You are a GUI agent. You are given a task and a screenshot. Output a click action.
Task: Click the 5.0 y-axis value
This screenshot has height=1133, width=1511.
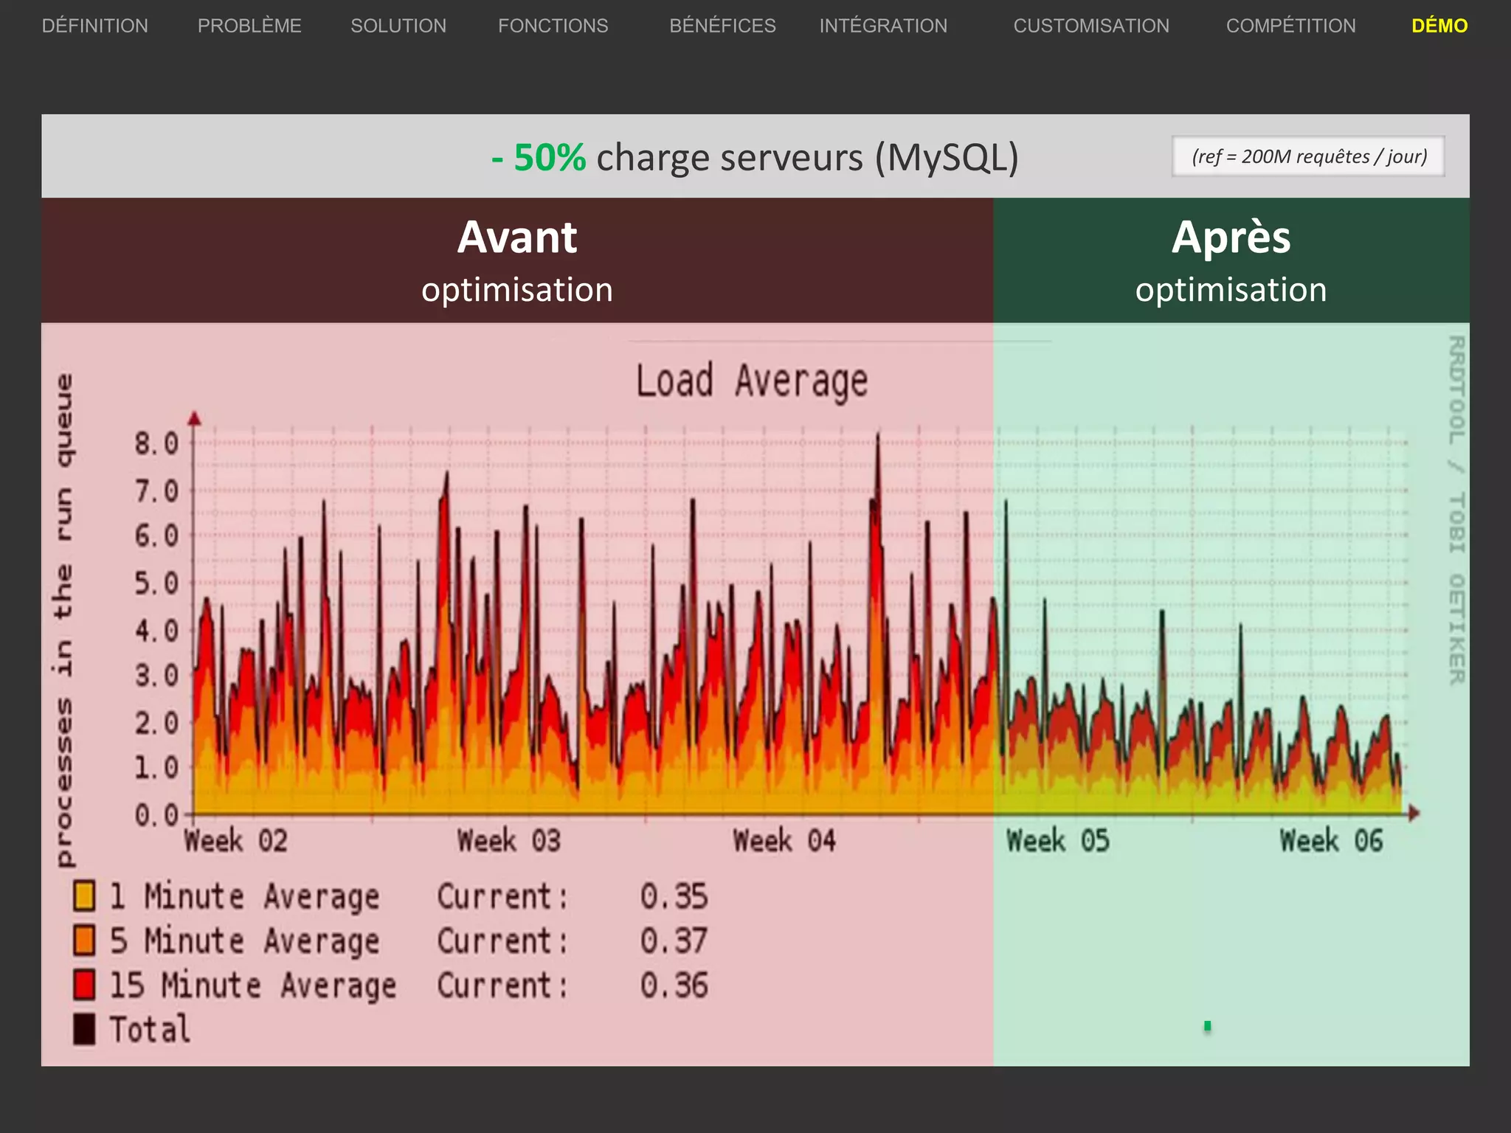[156, 583]
